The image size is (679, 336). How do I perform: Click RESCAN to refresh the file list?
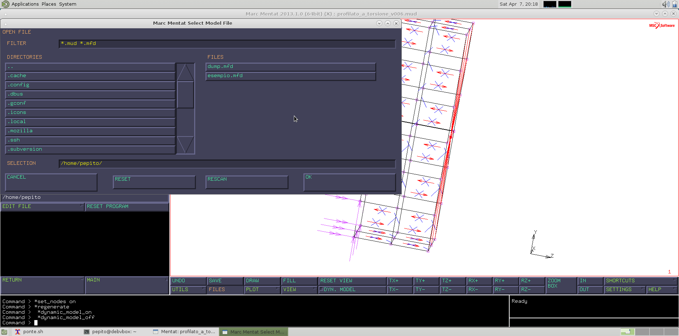(x=247, y=182)
